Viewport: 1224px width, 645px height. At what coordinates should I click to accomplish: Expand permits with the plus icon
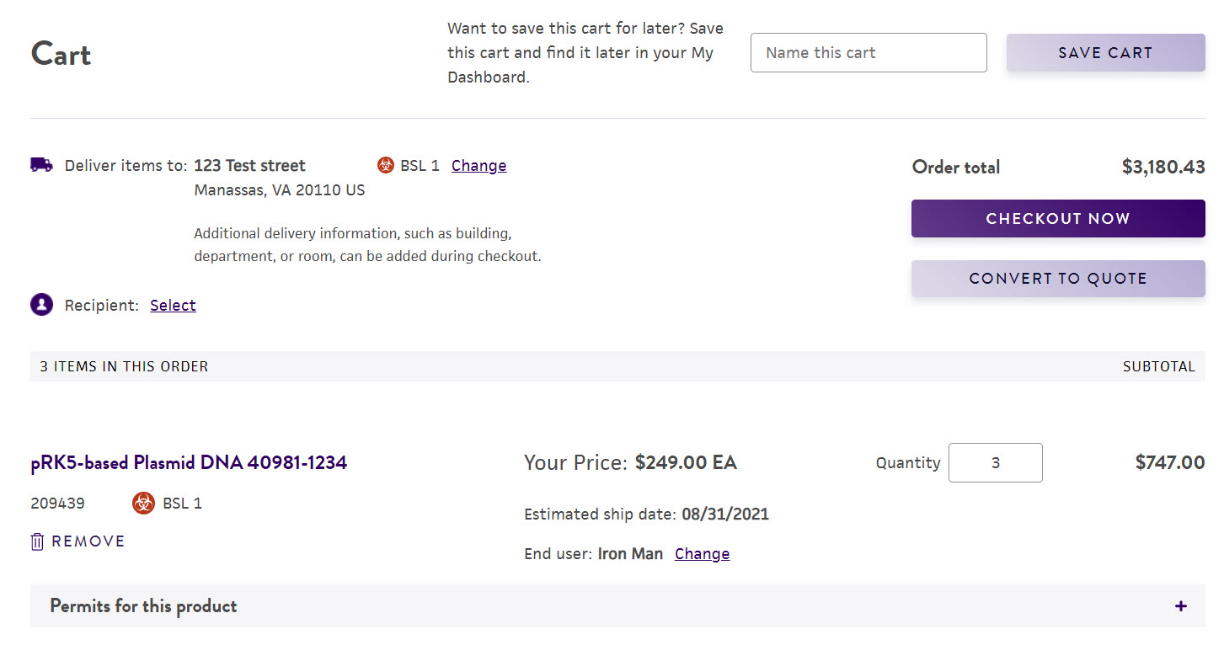[x=1181, y=606]
